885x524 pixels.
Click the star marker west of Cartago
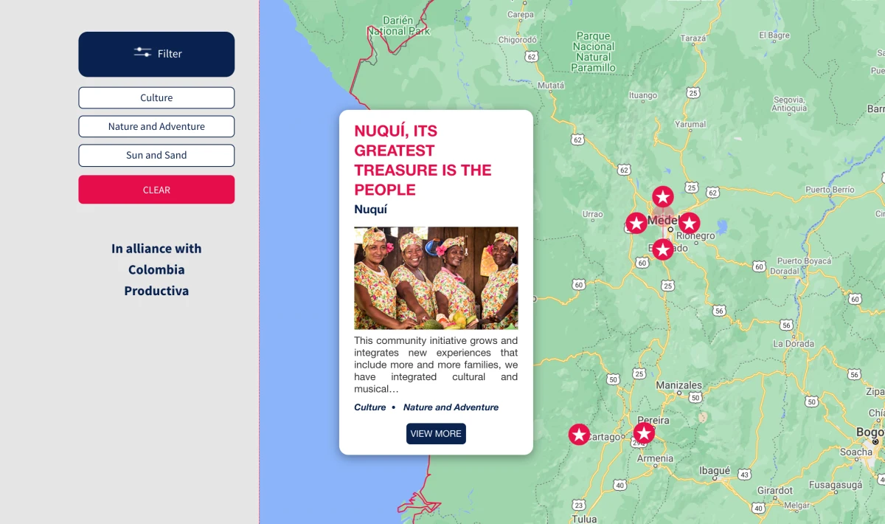pos(579,434)
